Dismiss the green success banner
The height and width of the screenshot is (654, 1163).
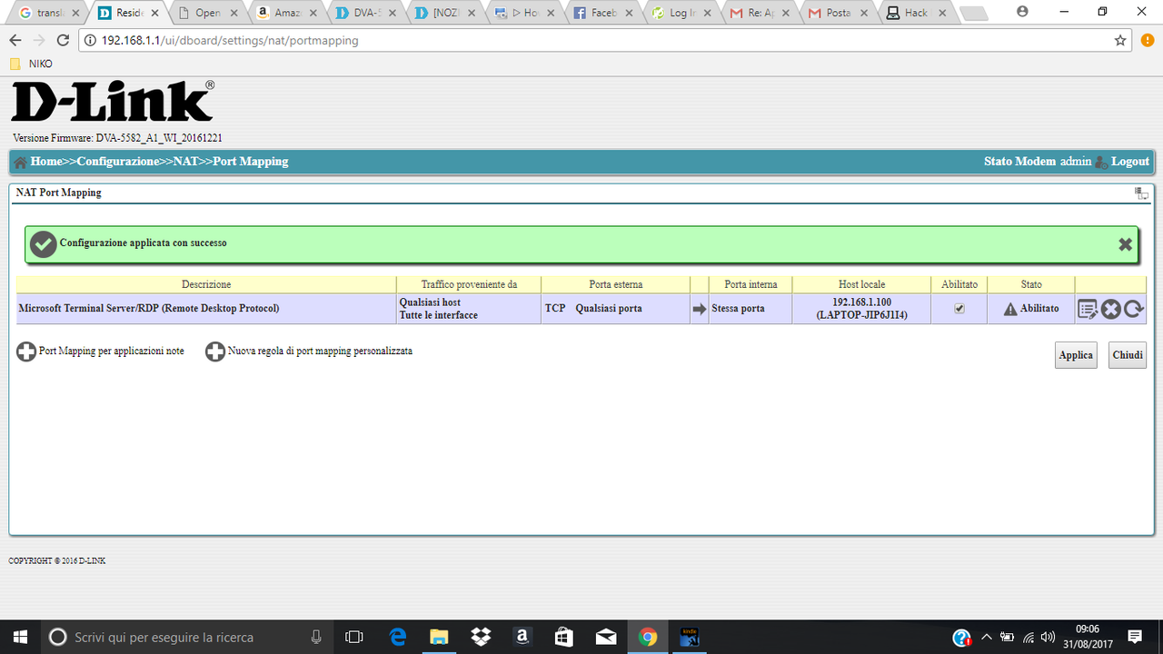[1125, 243]
